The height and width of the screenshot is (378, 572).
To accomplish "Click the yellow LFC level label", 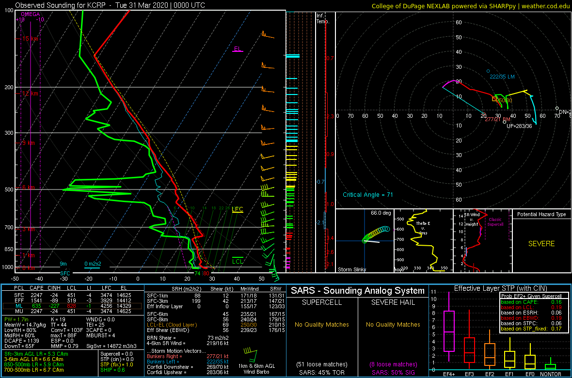I will (x=238, y=209).
